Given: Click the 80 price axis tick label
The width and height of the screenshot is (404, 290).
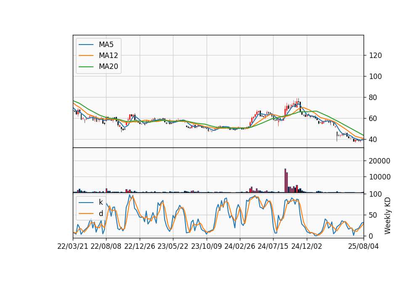Looking at the screenshot, I should coord(373,98).
